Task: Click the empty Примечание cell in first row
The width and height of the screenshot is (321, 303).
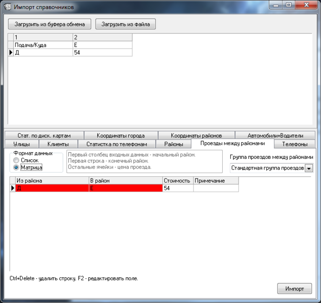Action: tap(216, 188)
